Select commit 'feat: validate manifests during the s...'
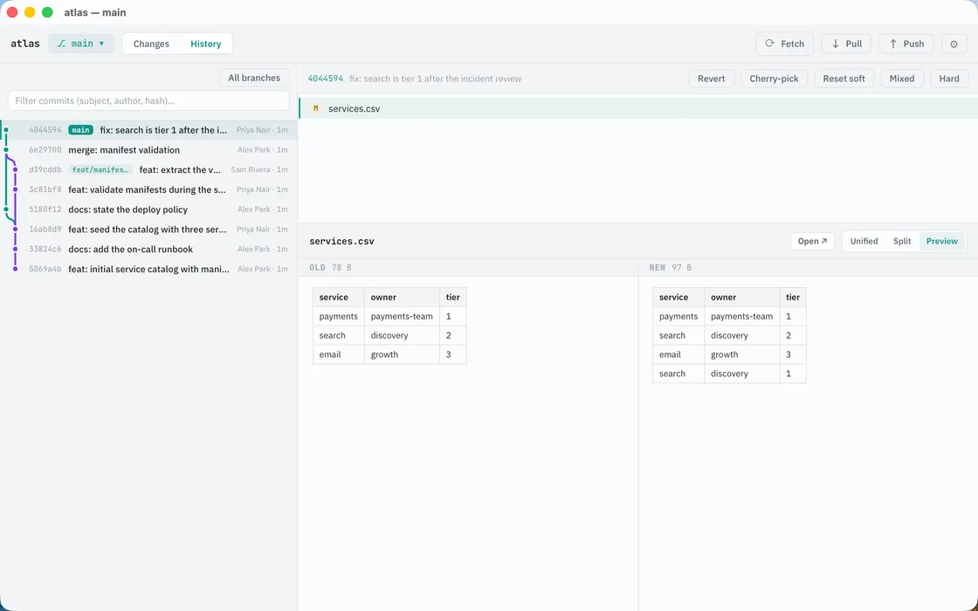The width and height of the screenshot is (978, 611). coord(148,189)
